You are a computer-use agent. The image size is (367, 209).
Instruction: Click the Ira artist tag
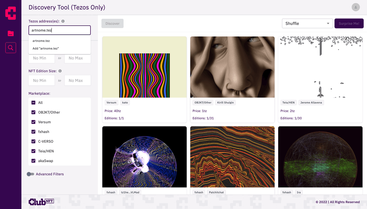(x=299, y=192)
